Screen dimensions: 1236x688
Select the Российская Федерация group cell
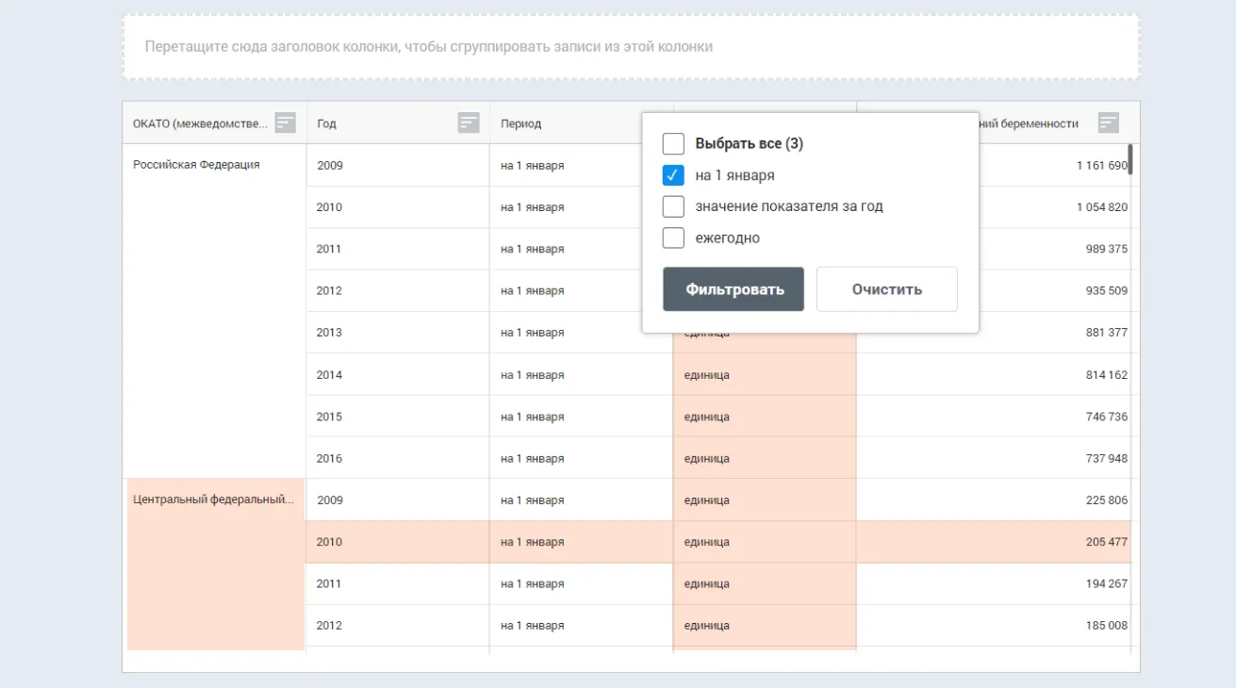[196, 165]
